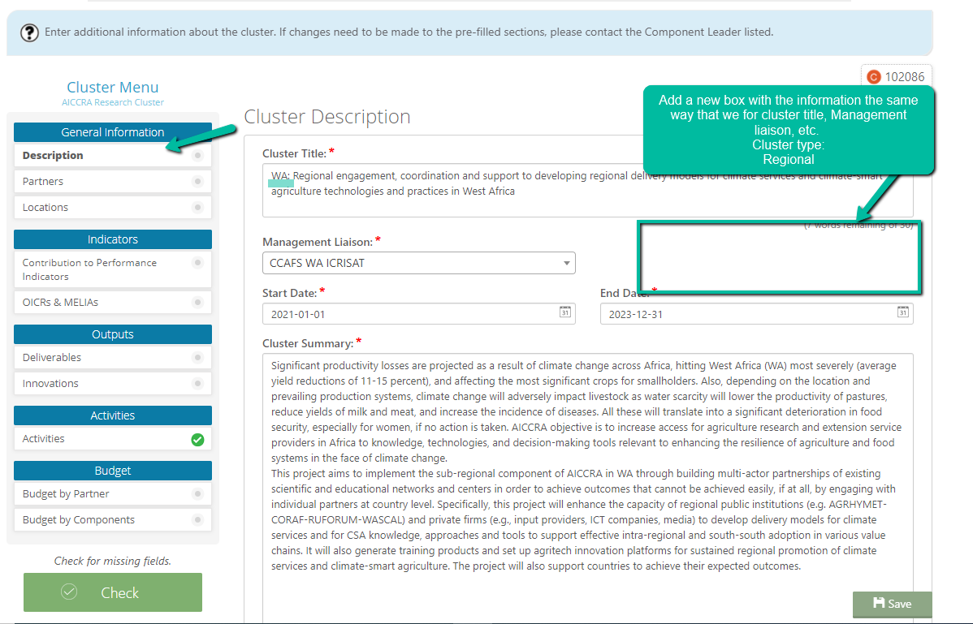This screenshot has width=973, height=624.
Task: Click the AICCRA Research Cluster subtitle
Action: [112, 102]
